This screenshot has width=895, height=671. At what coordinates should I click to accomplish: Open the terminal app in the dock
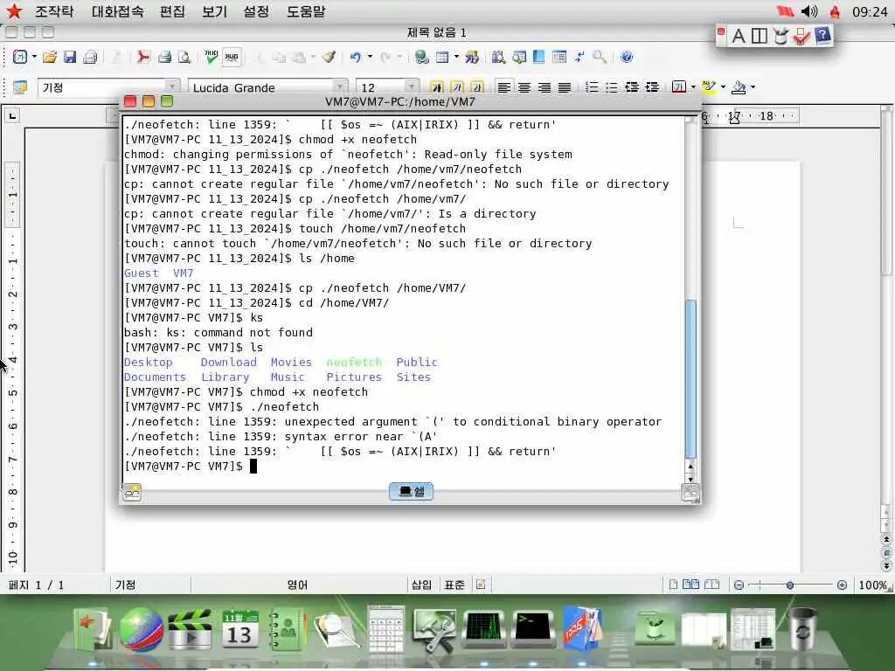point(532,629)
